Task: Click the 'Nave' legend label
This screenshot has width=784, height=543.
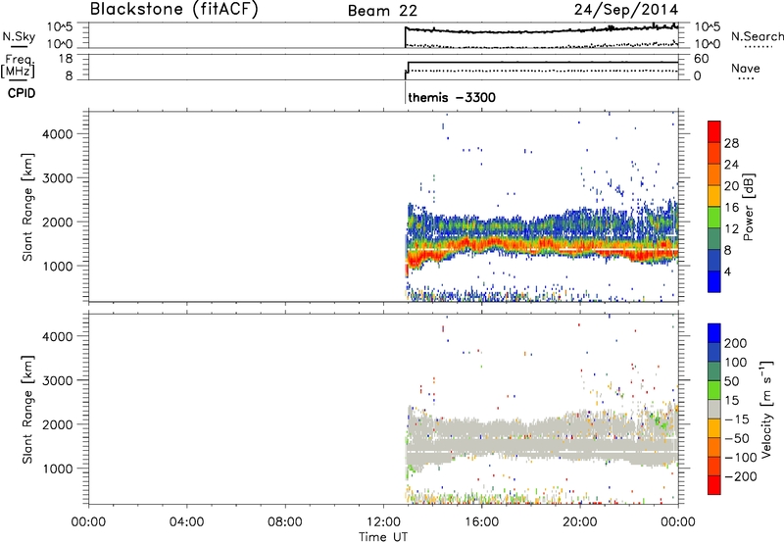Action: (x=746, y=69)
